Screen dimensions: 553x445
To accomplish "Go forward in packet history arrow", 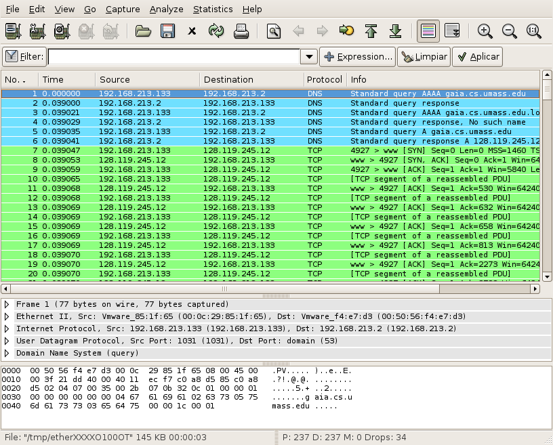I will (x=323, y=31).
